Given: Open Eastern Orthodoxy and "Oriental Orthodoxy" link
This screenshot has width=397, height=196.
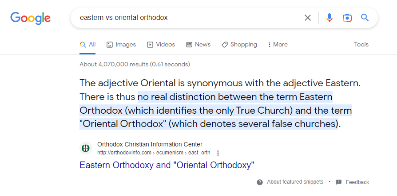Looking at the screenshot, I should point(167,165).
